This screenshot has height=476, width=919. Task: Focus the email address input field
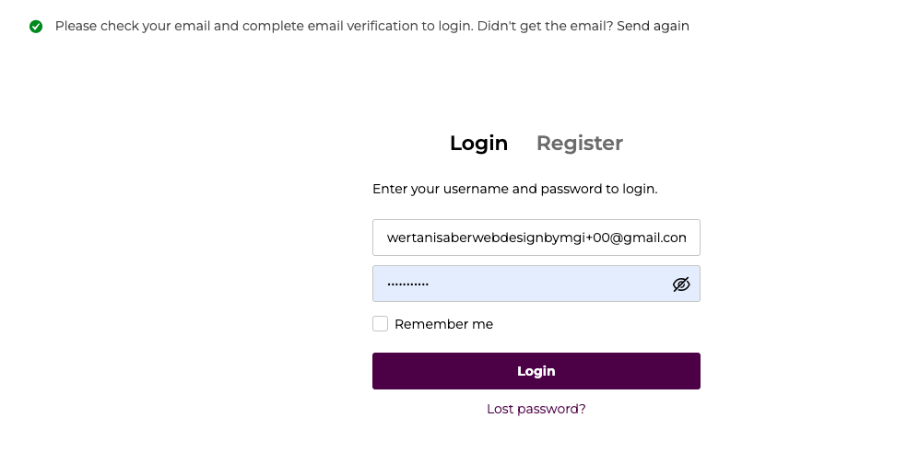click(536, 238)
